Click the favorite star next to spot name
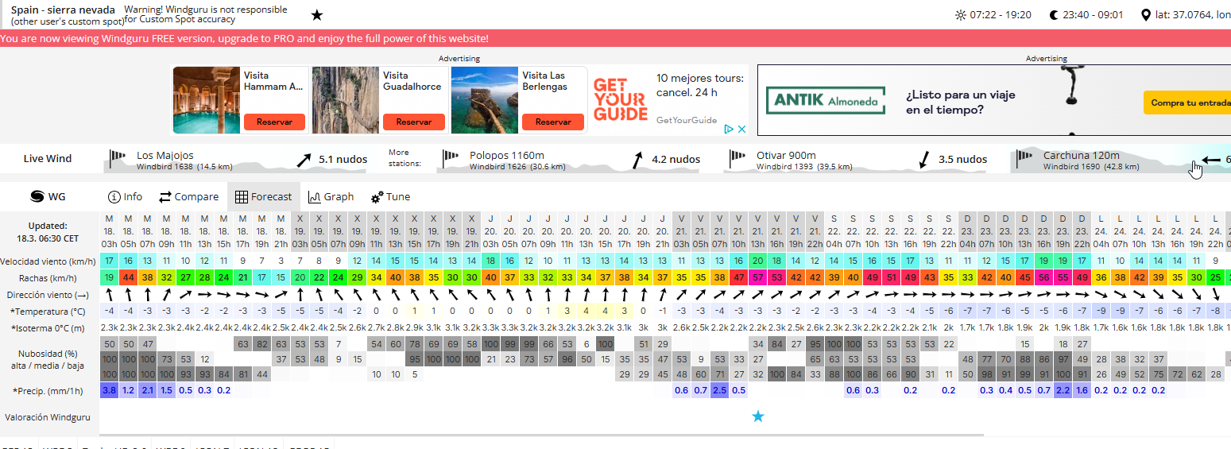The width and height of the screenshot is (1231, 449). pyautogui.click(x=317, y=15)
